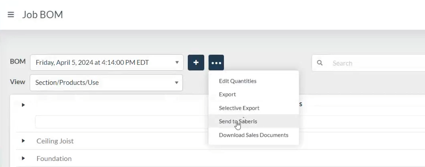Click the View label beside the dropdown
The image size is (425, 167).
pos(17,82)
